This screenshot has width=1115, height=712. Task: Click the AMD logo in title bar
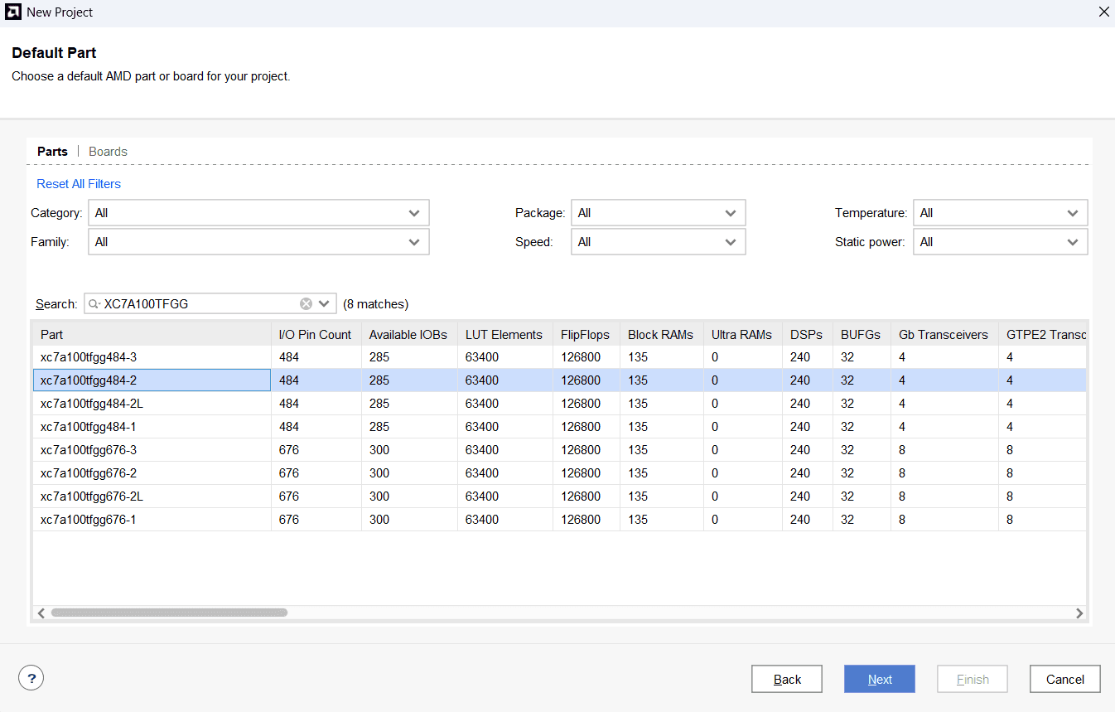13,12
